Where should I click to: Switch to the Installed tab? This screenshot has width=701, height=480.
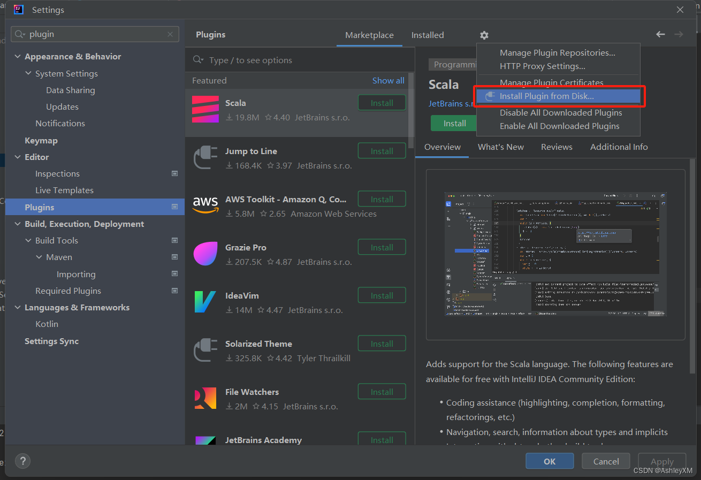click(428, 35)
